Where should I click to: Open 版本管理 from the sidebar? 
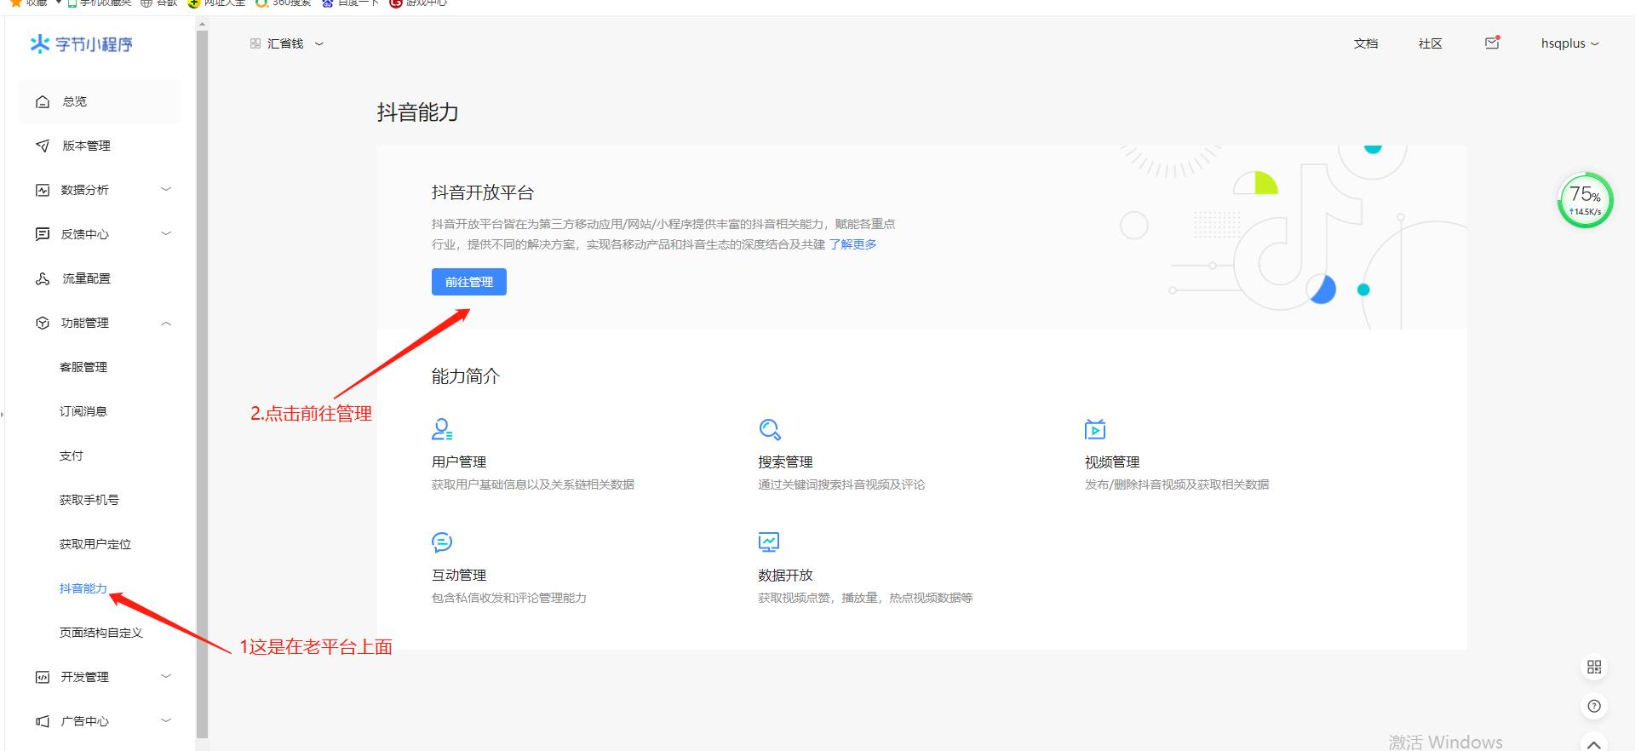pyautogui.click(x=86, y=146)
